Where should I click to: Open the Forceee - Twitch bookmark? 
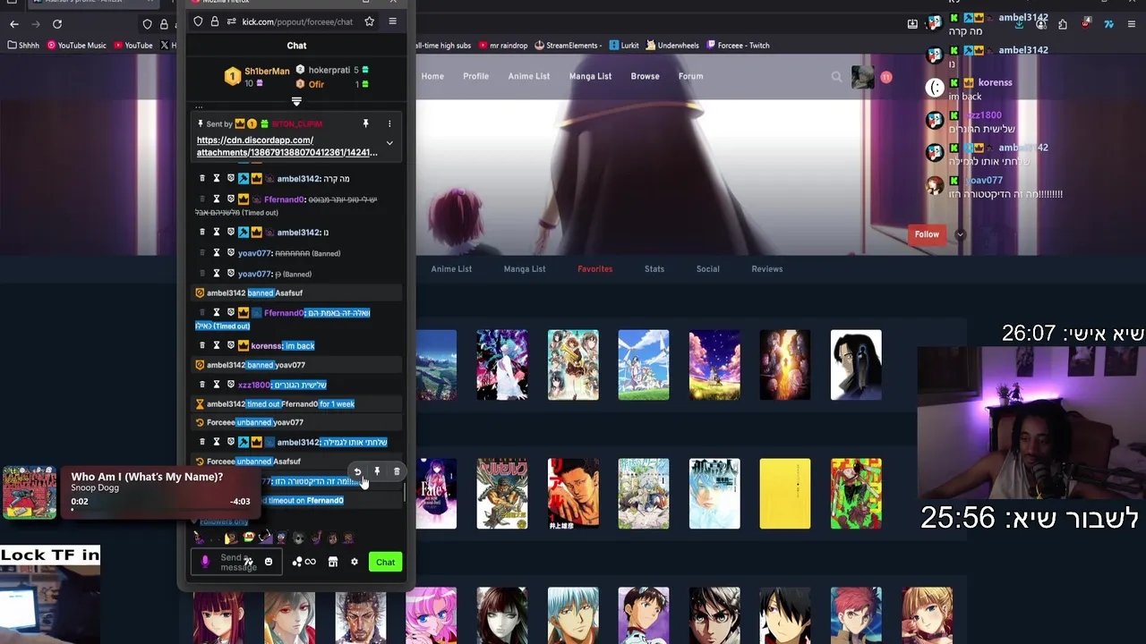click(738, 46)
